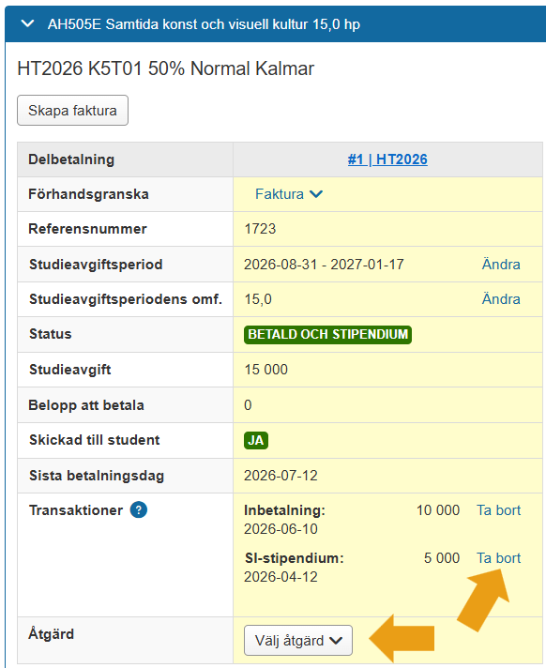Image resolution: width=546 pixels, height=668 pixels.
Task: Click the BETALD OCH STIPENDIUM status badge
Action: pyautogui.click(x=327, y=334)
